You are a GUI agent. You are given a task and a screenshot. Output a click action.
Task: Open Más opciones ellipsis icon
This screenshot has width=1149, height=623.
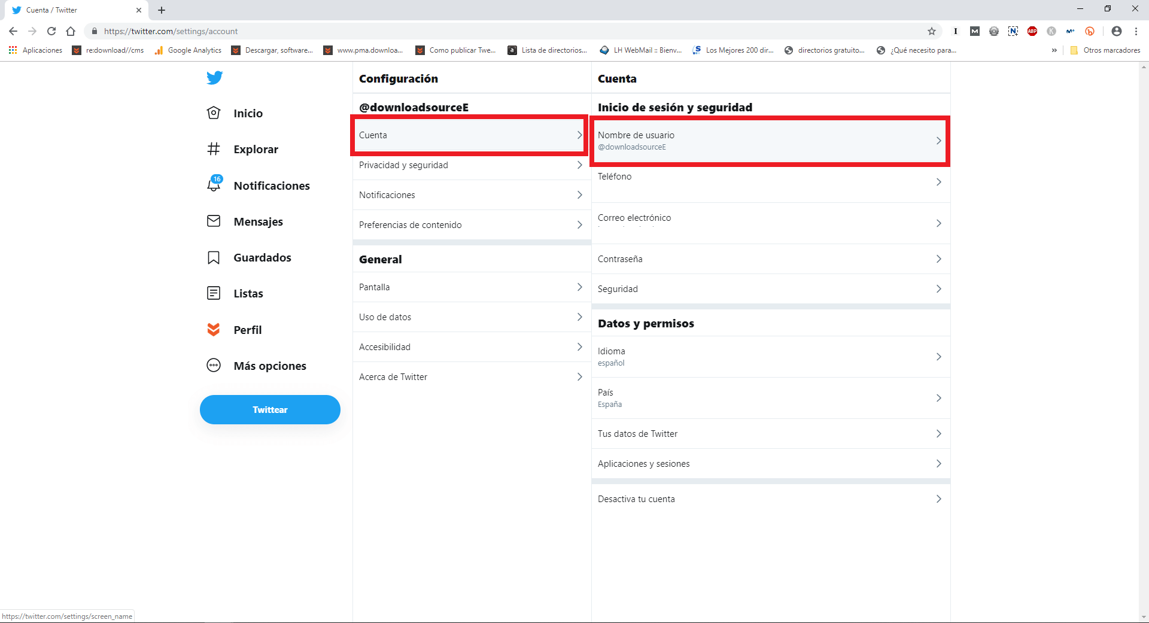click(214, 365)
